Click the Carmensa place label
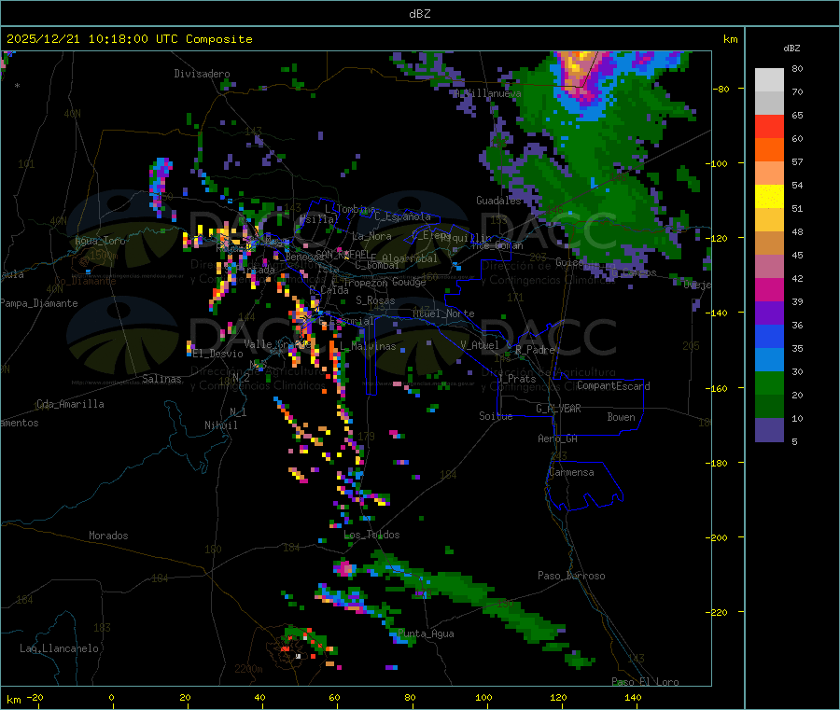This screenshot has width=840, height=710. click(x=571, y=473)
